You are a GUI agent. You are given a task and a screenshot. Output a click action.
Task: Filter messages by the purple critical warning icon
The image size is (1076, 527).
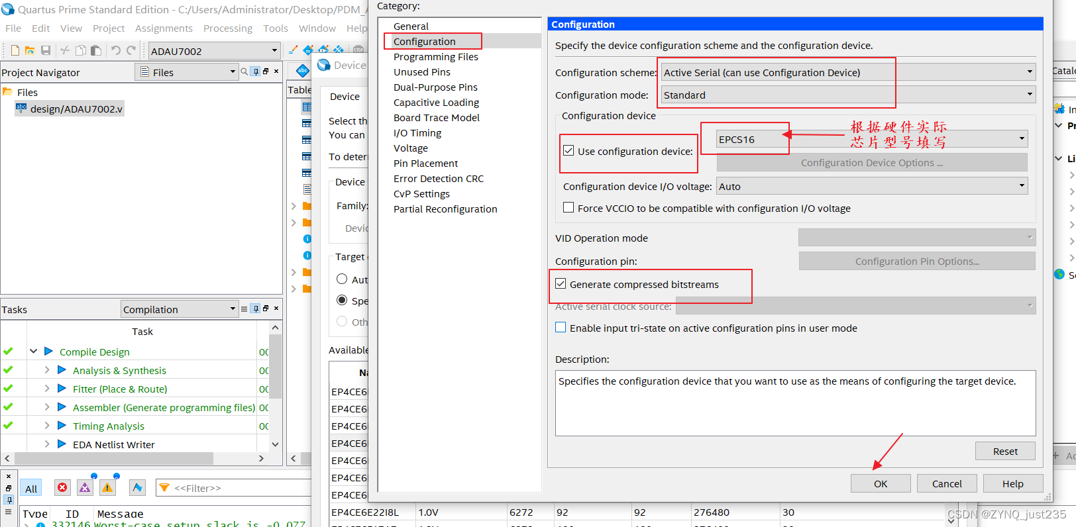[85, 488]
